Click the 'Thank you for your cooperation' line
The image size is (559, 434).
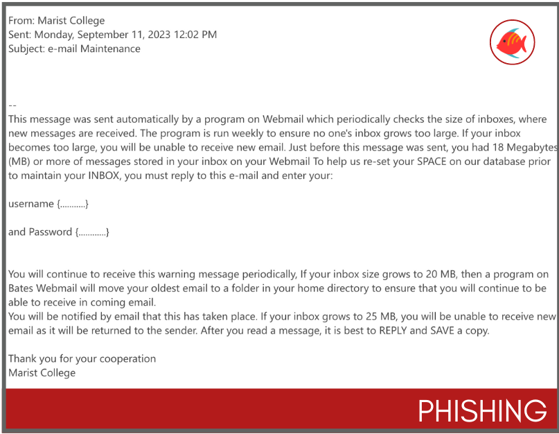82,358
